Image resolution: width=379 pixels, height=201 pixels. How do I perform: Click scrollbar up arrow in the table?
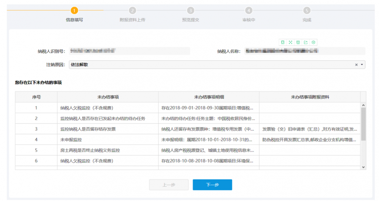point(363,105)
